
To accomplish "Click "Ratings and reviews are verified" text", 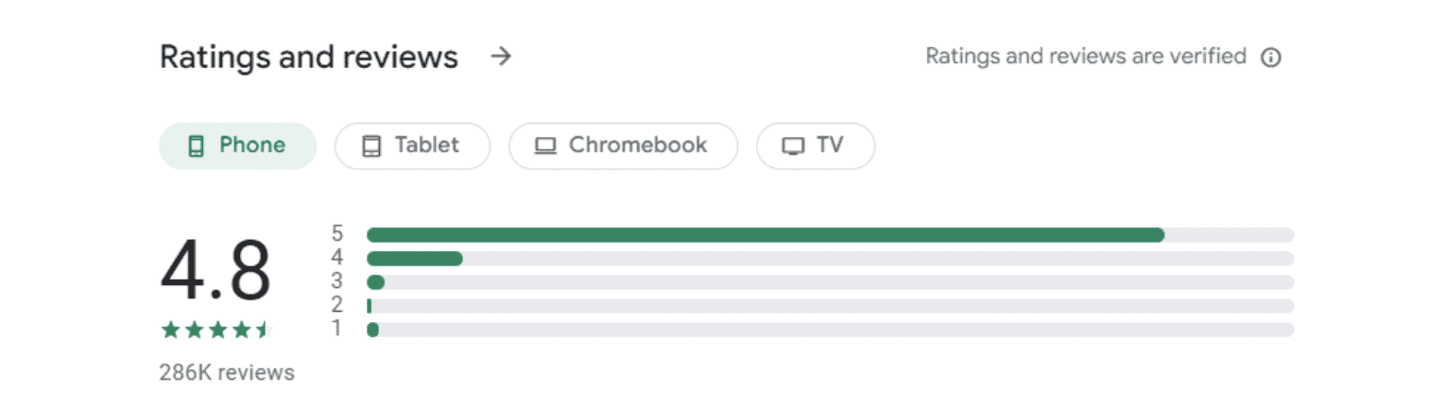I will click(1086, 57).
